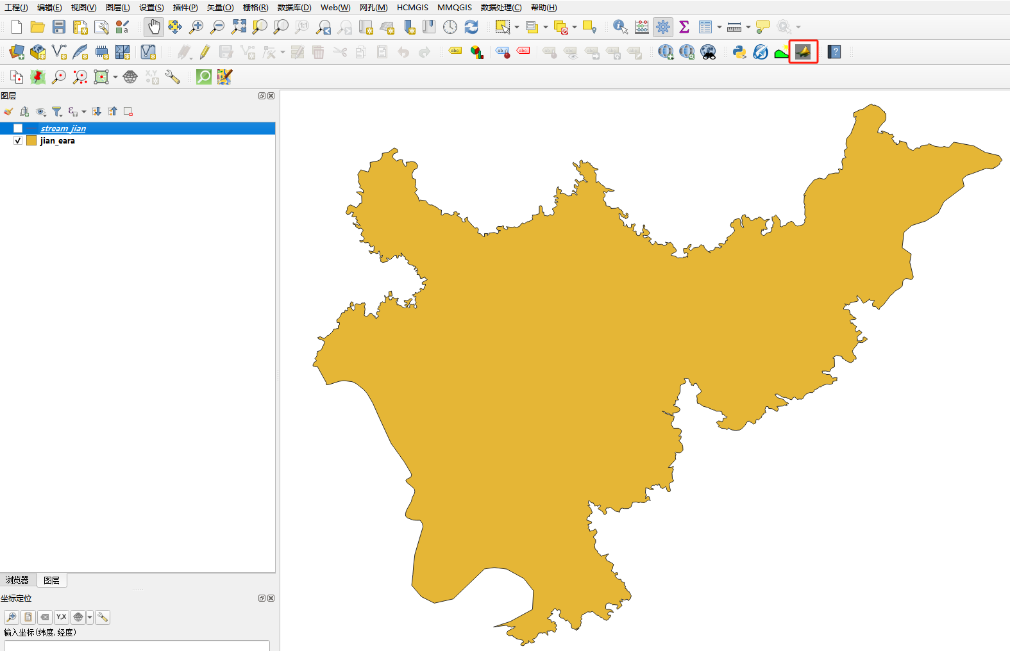Open the 工程(J) menu

(x=16, y=8)
